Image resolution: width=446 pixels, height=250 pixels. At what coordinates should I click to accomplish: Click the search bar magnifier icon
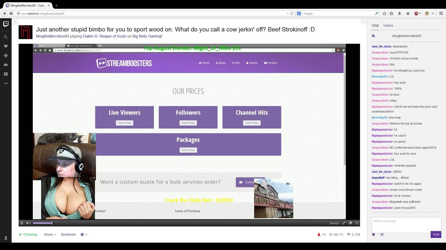(x=377, y=14)
